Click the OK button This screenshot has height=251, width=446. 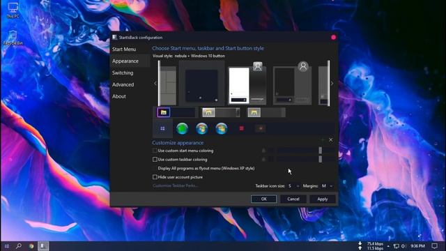[263, 199]
